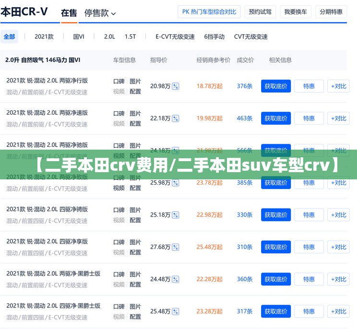357x329 pixels.
Task: Expand the 停售款 dropdown
Action: coord(100,13)
